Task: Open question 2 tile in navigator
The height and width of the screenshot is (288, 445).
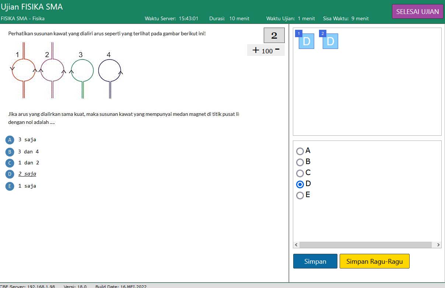Action: tap(330, 41)
